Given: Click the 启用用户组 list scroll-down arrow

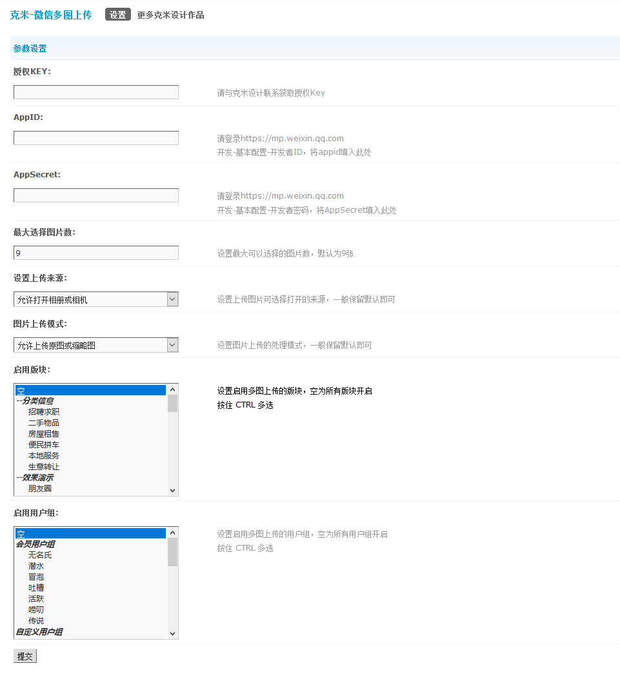Looking at the screenshot, I should (172, 633).
